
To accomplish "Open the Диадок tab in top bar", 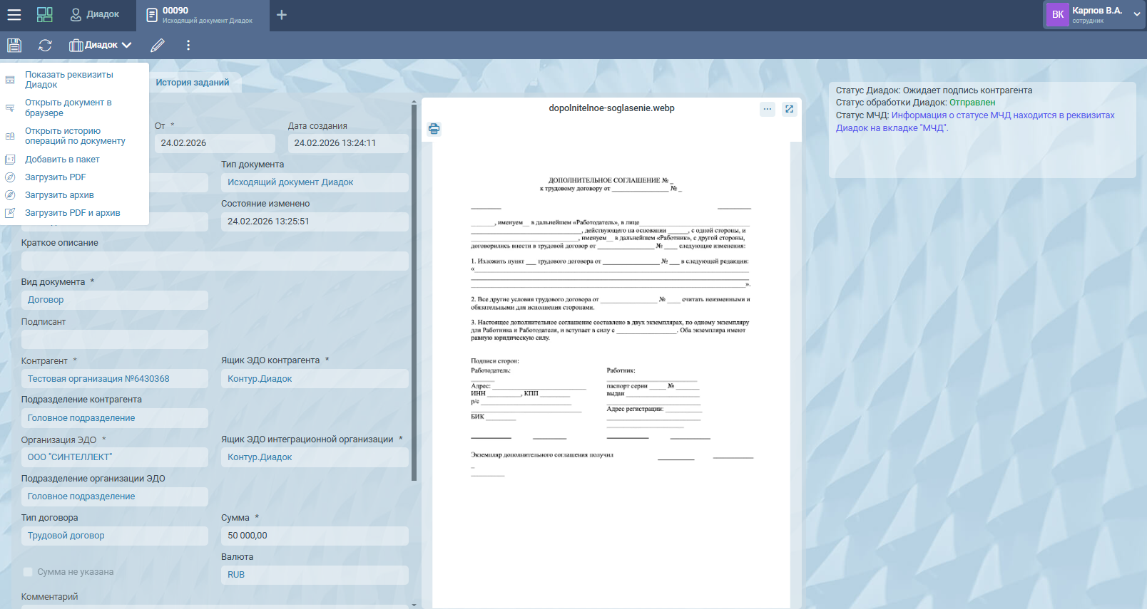I will pos(95,15).
